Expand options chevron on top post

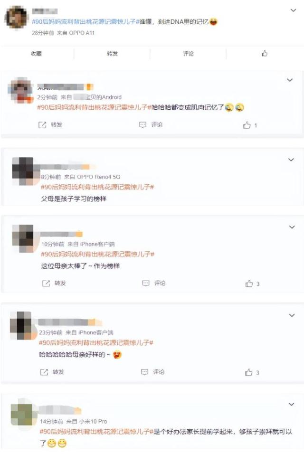pos(293,10)
